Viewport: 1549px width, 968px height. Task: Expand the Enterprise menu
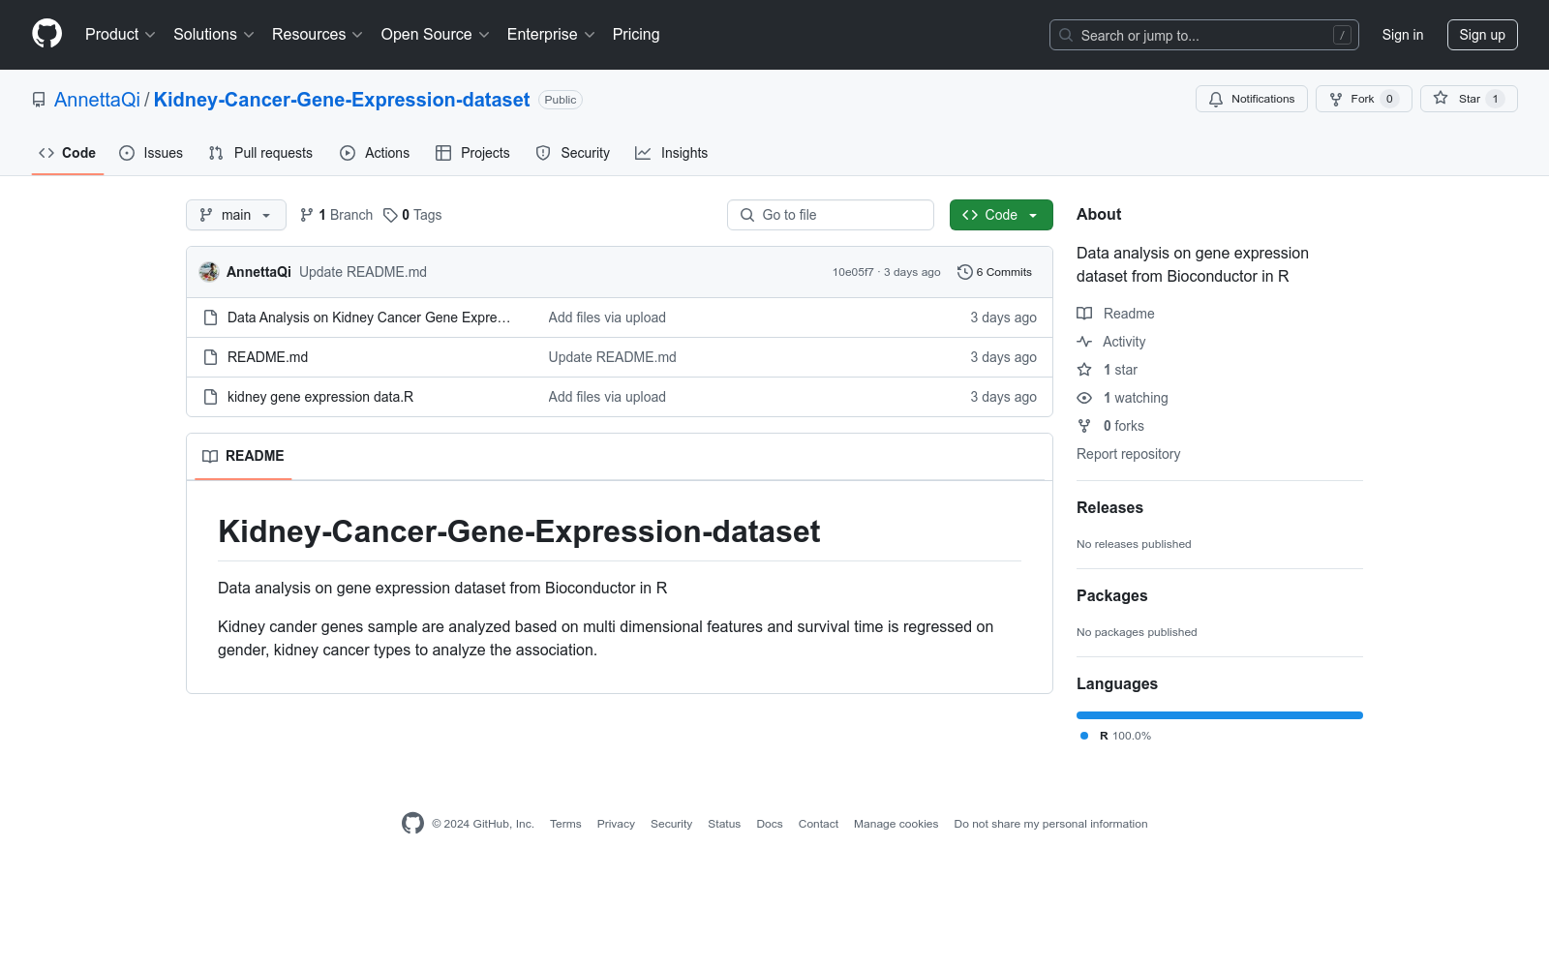(551, 35)
